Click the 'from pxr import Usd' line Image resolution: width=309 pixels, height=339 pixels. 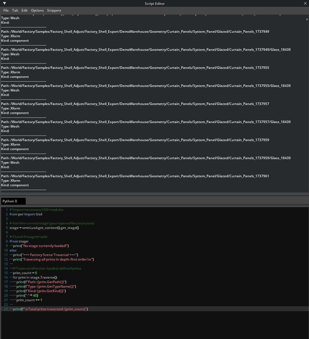(26, 214)
